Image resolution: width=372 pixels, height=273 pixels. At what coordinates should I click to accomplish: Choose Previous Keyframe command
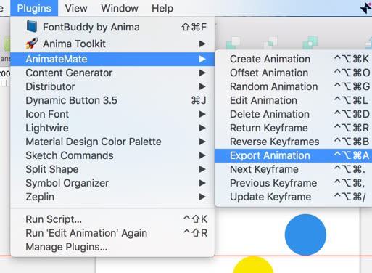tap(294, 183)
